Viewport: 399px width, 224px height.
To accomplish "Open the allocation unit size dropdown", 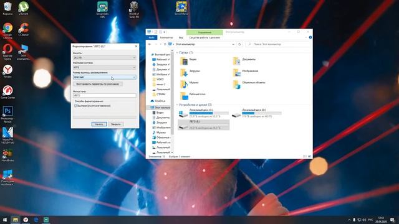I will tap(105, 77).
